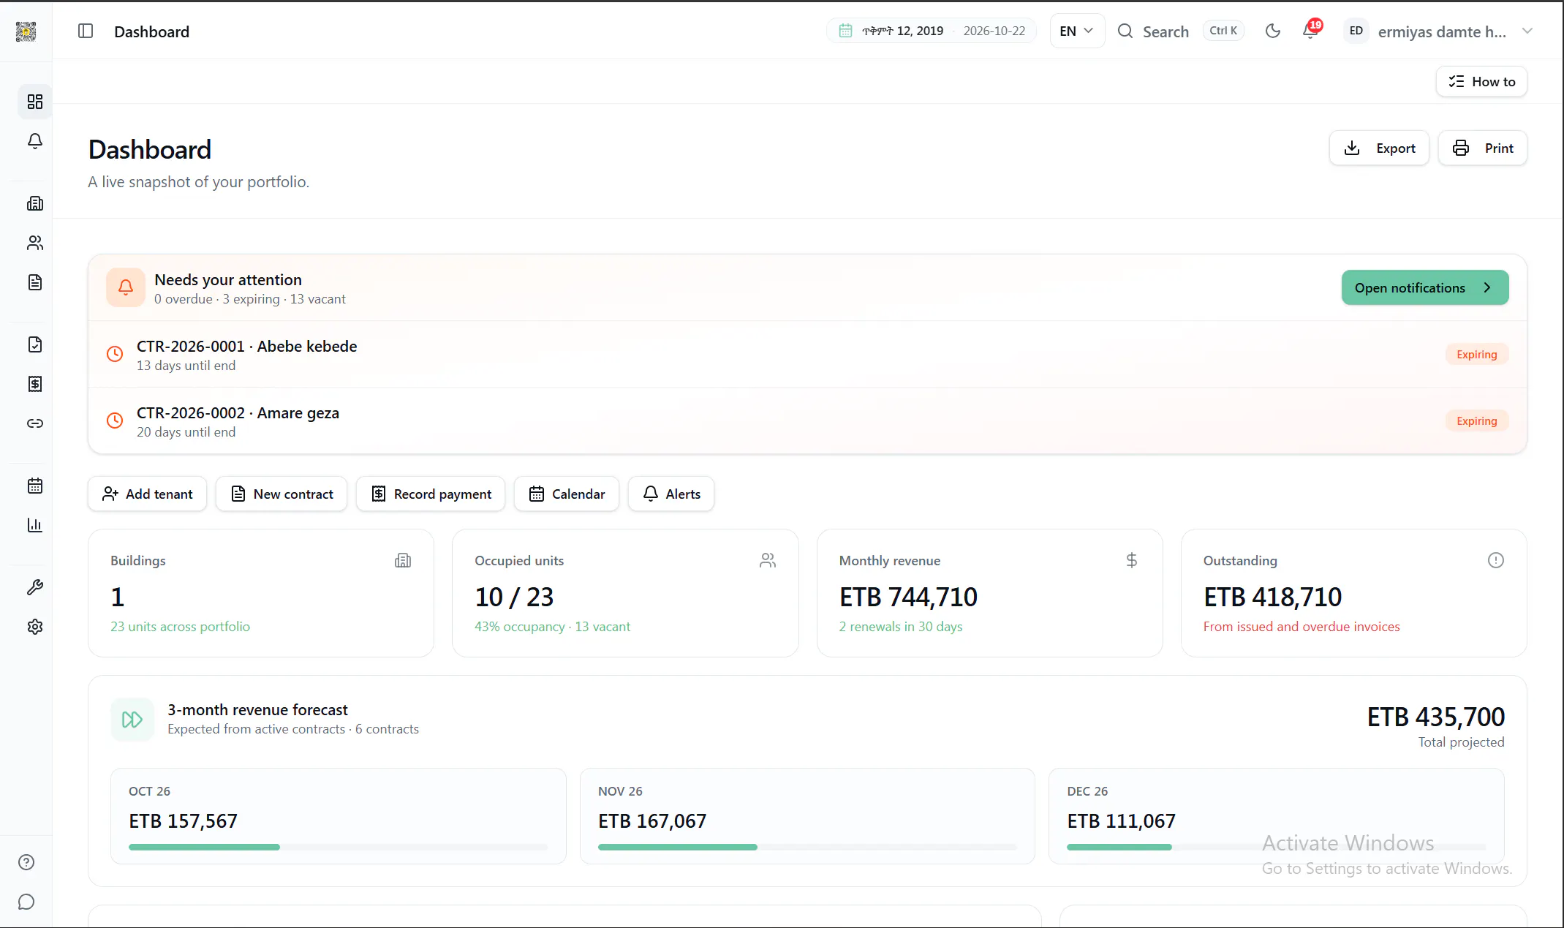1564x928 pixels.
Task: Open the invoice dollar icon in sidebar
Action: click(35, 384)
